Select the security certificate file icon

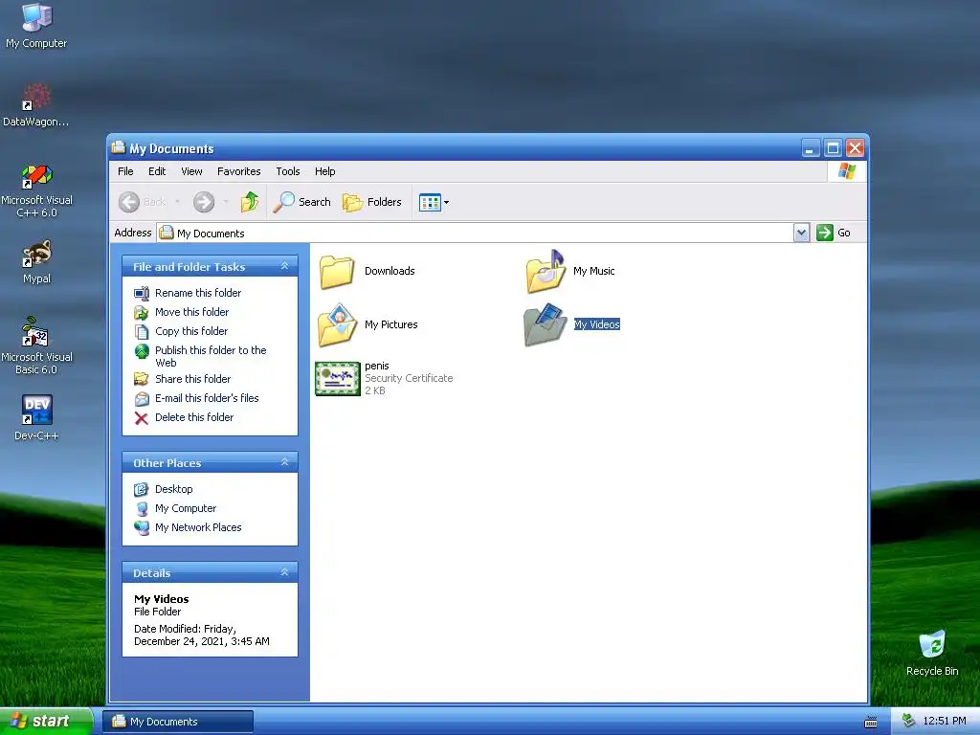[x=338, y=378]
